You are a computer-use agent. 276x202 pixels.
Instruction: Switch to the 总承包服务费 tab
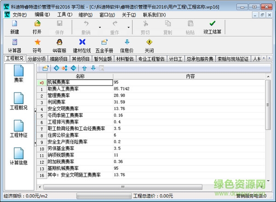click(200, 59)
